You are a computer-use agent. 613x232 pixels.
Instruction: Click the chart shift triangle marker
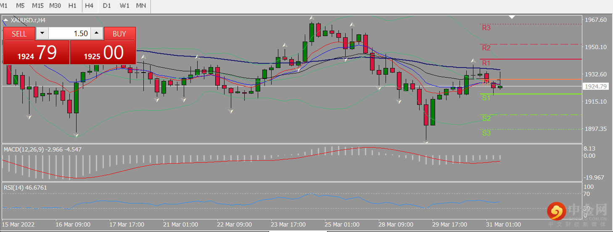pyautogui.click(x=512, y=17)
